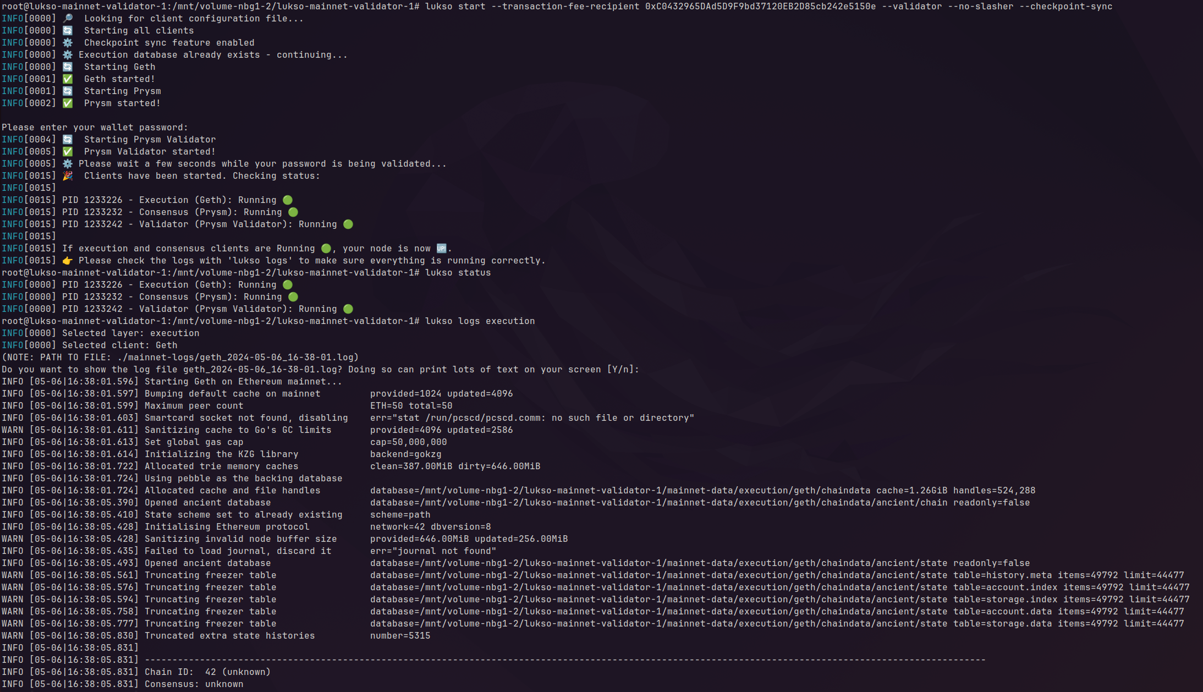Click the lukso status command text
Viewport: 1203px width, 692px height.
tap(458, 273)
